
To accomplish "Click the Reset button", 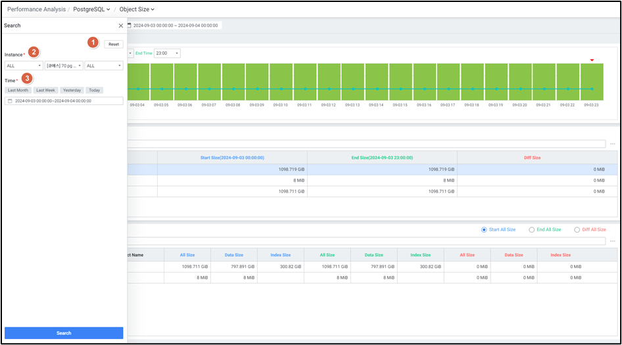I will tap(114, 44).
